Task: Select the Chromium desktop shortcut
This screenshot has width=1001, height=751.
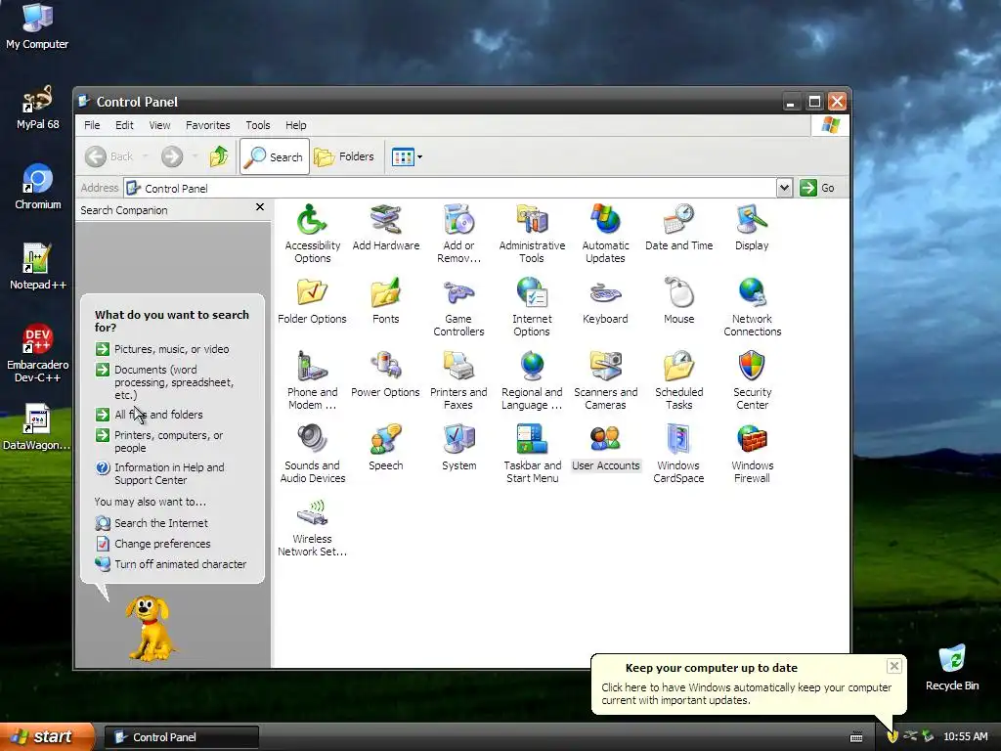Action: pyautogui.click(x=38, y=187)
